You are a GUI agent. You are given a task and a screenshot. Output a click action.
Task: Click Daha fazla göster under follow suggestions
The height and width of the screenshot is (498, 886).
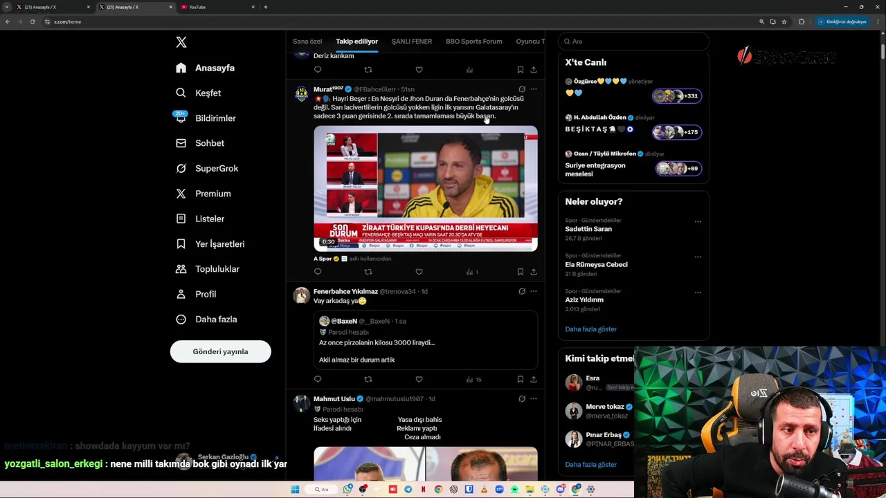[590, 465]
